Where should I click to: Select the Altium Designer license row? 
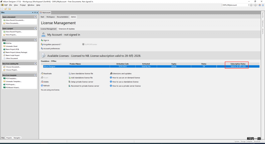[x=129, y=66]
